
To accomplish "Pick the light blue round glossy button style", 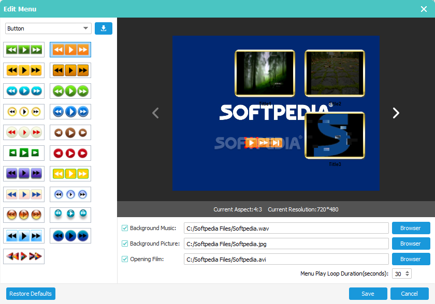I will [x=24, y=91].
